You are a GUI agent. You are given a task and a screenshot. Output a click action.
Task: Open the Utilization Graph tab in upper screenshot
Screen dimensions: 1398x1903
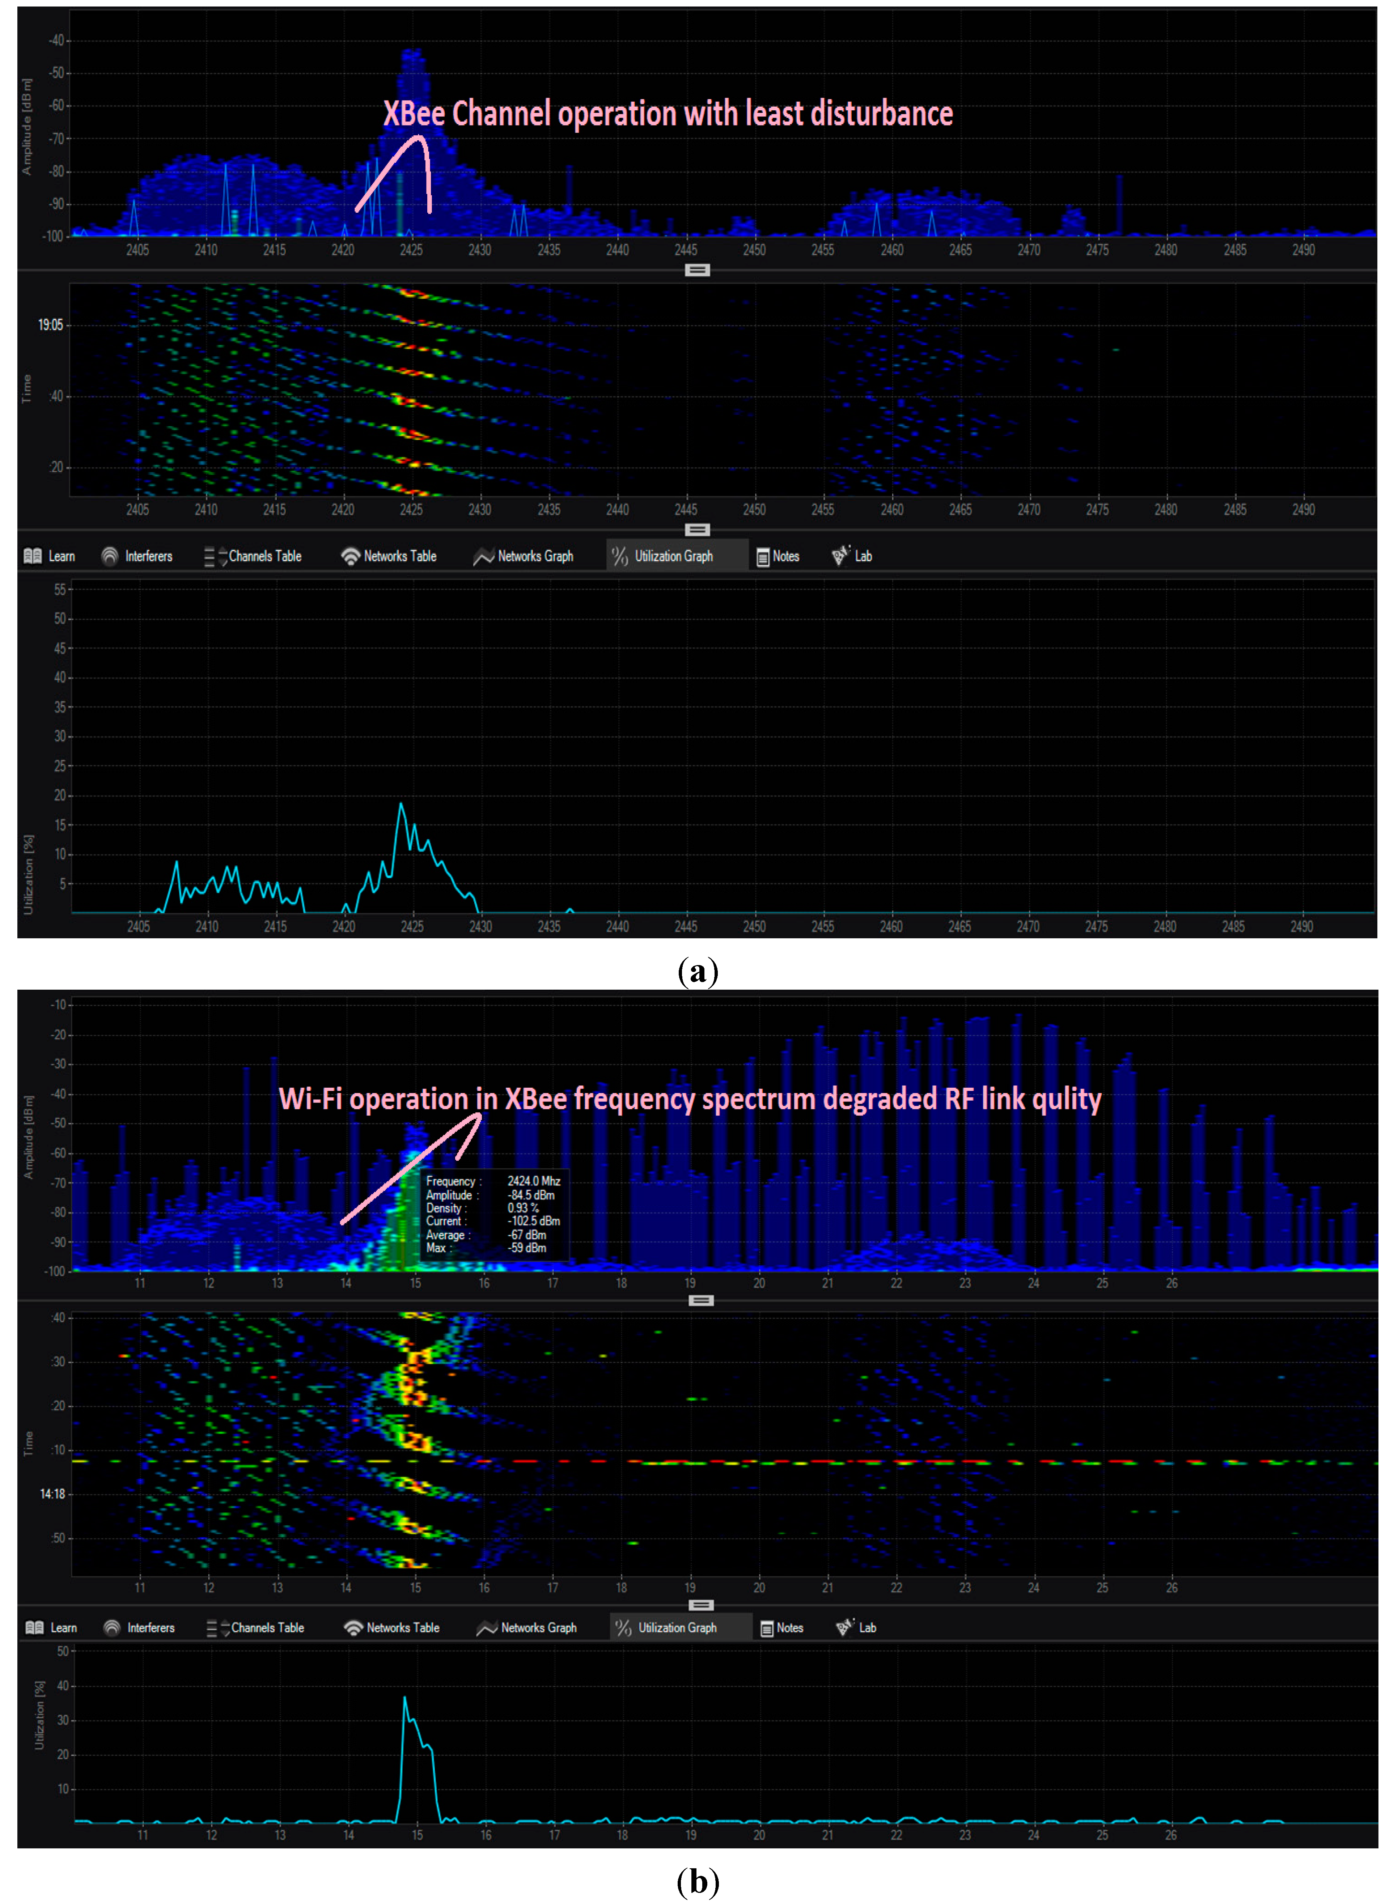pyautogui.click(x=674, y=556)
